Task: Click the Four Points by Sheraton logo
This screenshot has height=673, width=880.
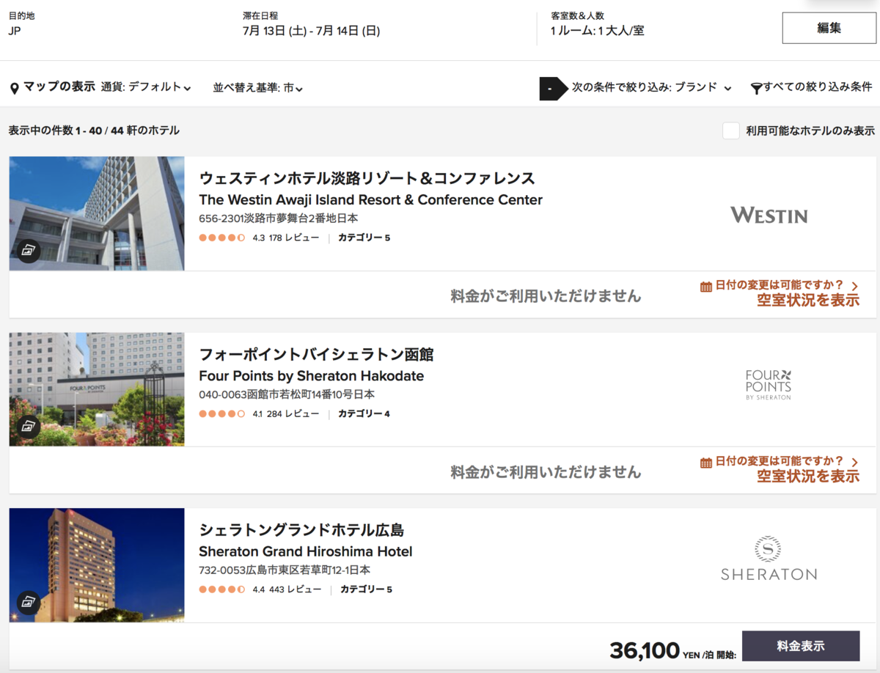Action: (768, 385)
